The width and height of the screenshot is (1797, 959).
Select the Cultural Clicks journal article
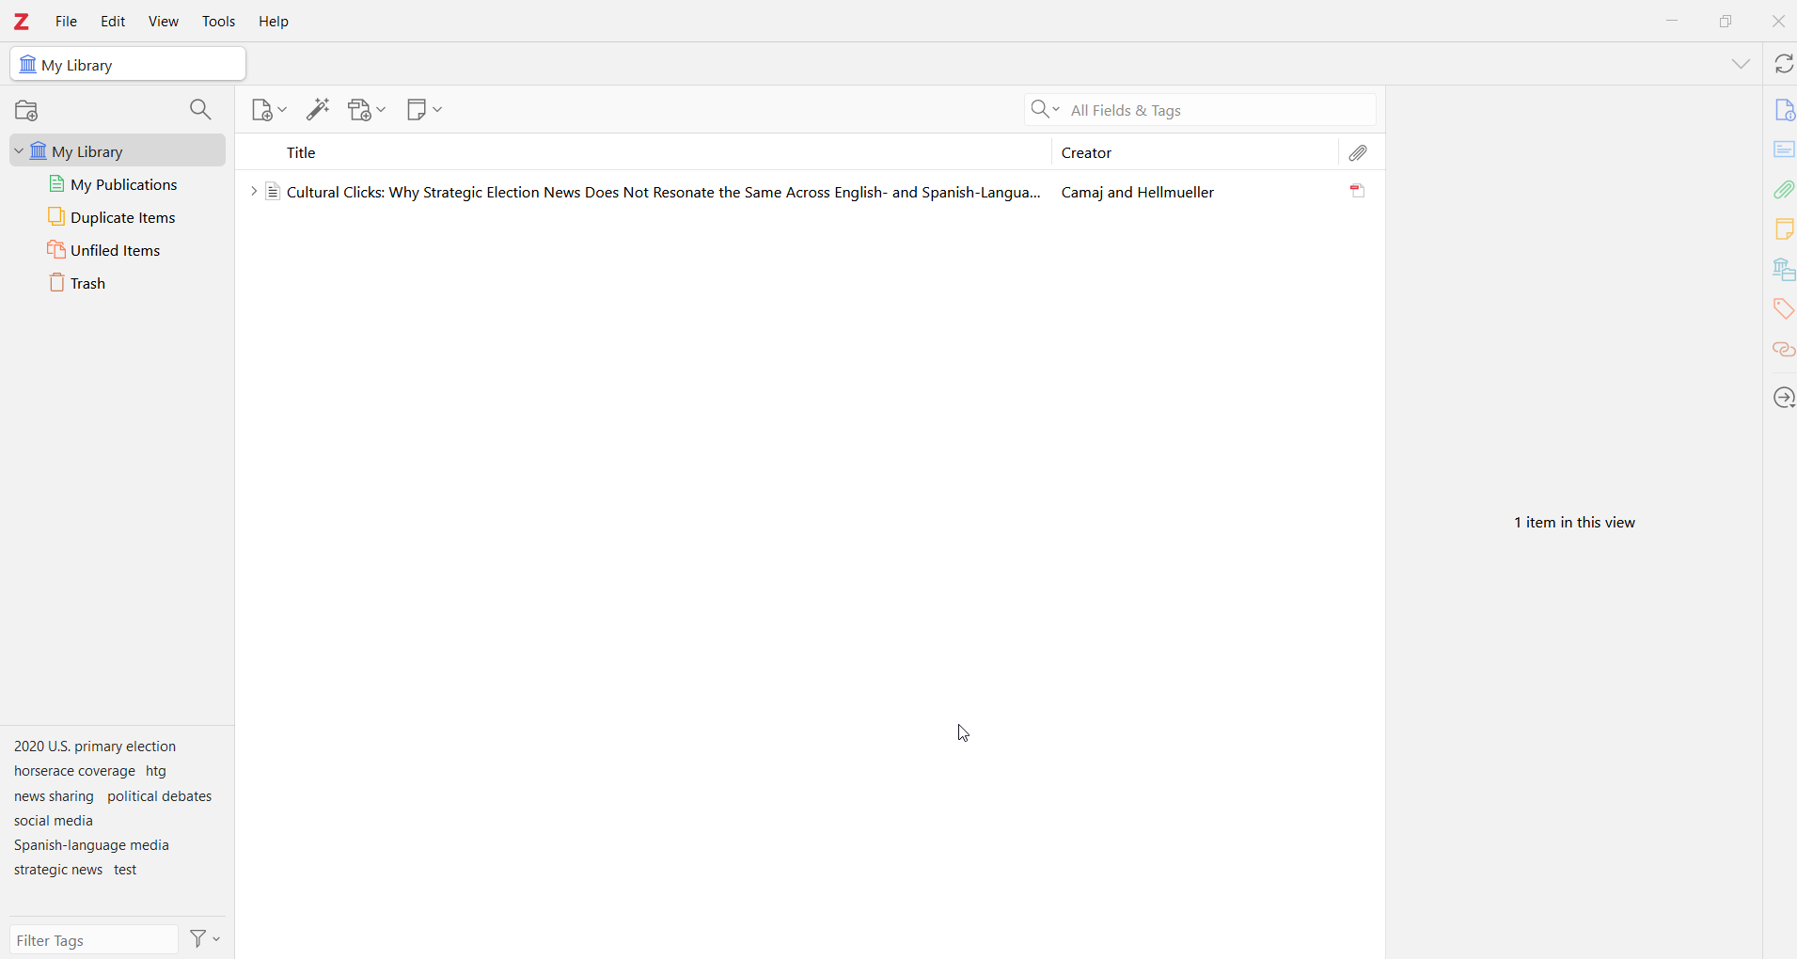663,193
